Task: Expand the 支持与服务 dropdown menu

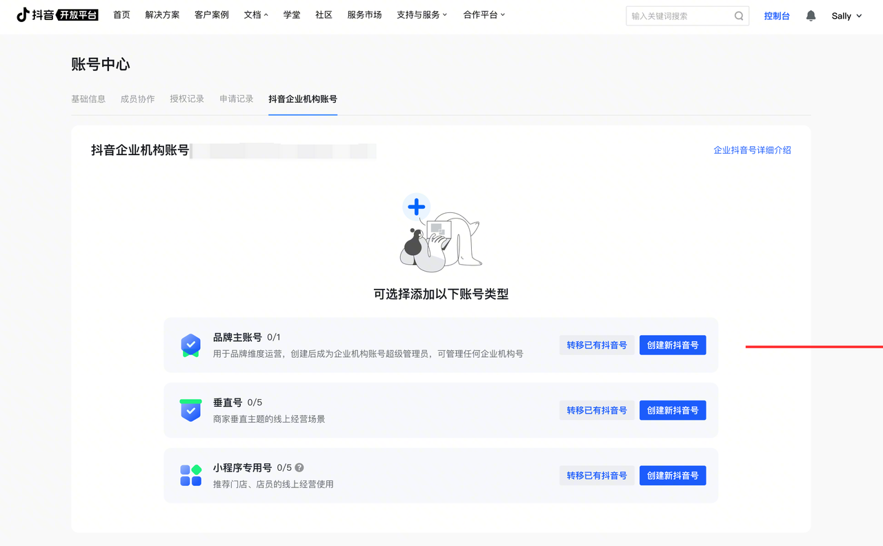Action: coord(421,15)
